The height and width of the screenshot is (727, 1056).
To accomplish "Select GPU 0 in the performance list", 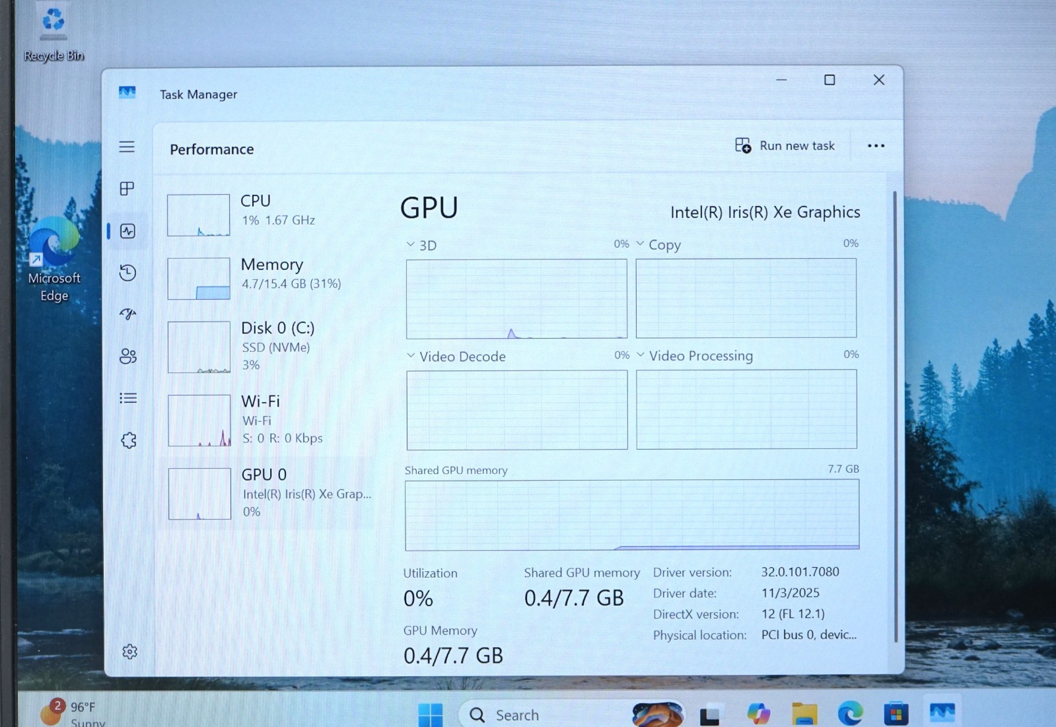I will click(267, 493).
